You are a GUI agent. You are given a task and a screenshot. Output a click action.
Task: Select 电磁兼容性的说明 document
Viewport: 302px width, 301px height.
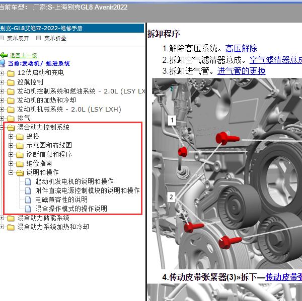(x=61, y=199)
